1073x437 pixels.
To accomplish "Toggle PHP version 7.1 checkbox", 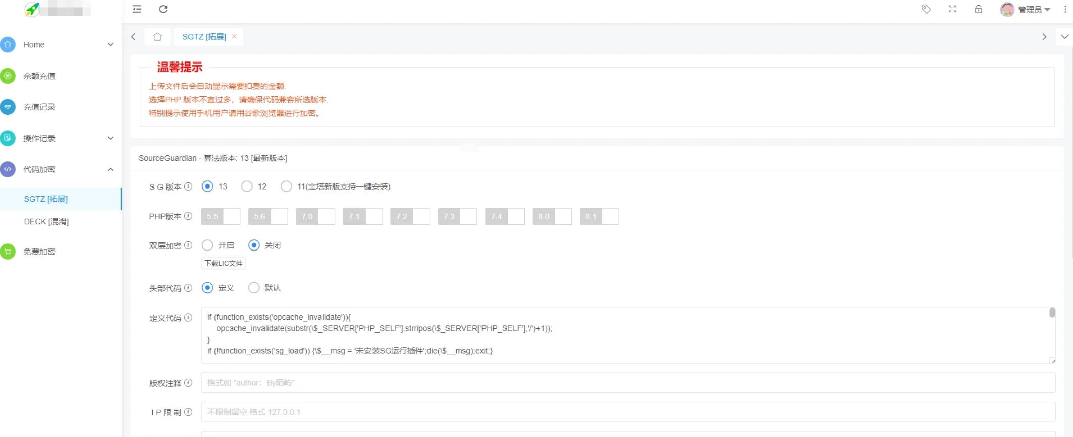I will (363, 216).
